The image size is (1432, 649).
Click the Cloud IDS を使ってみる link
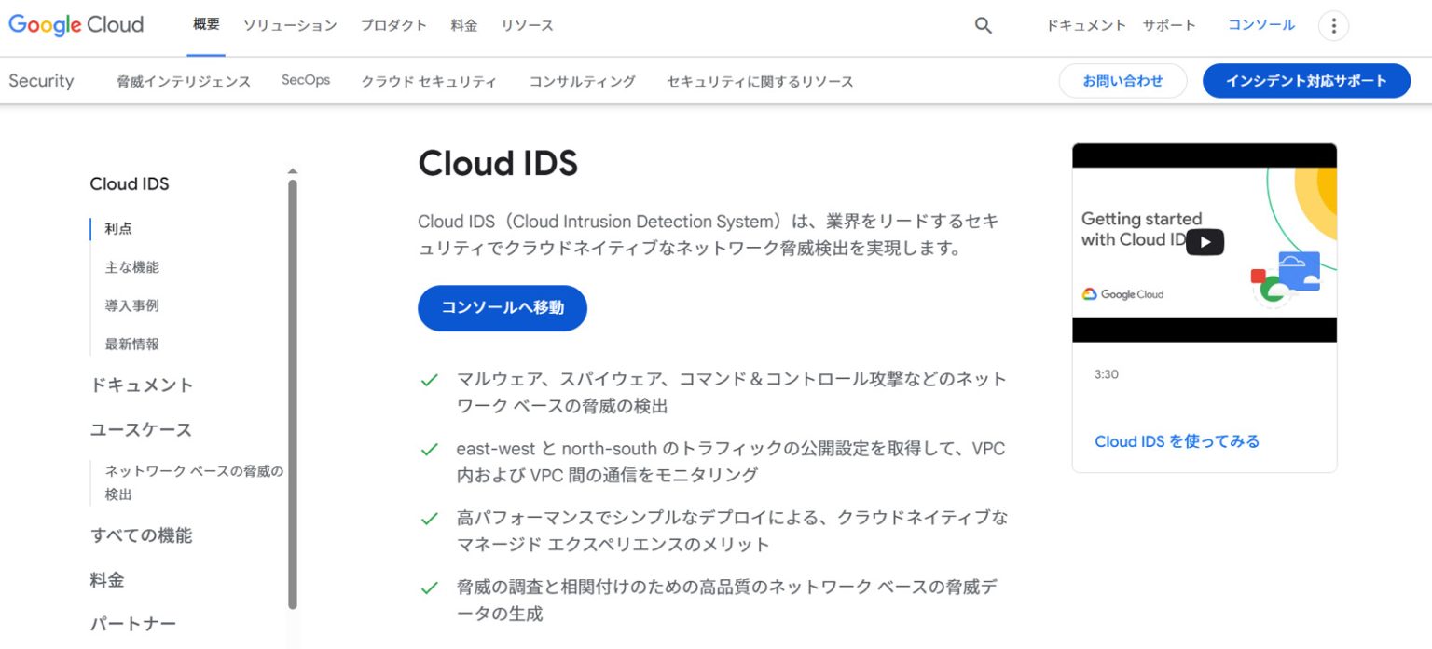[1177, 441]
